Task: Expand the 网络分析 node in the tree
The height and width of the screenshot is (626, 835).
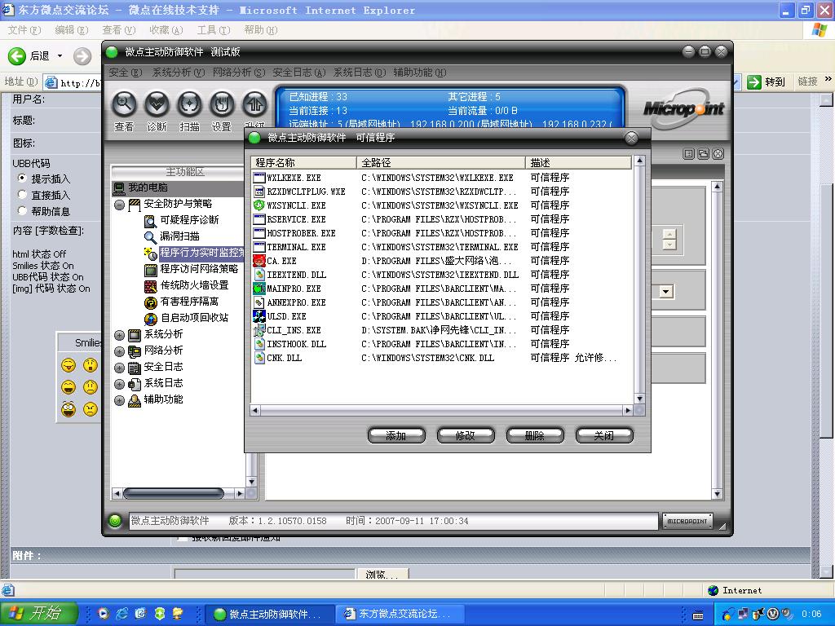Action: [119, 351]
